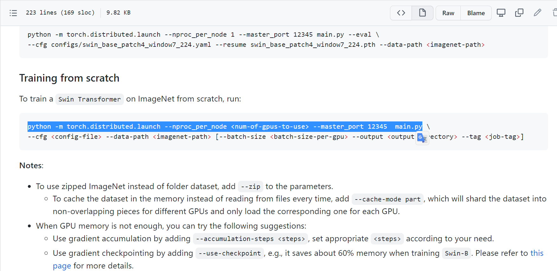This screenshot has width=557, height=271.
Task: Click the "Notes:" label
Action: point(31,165)
